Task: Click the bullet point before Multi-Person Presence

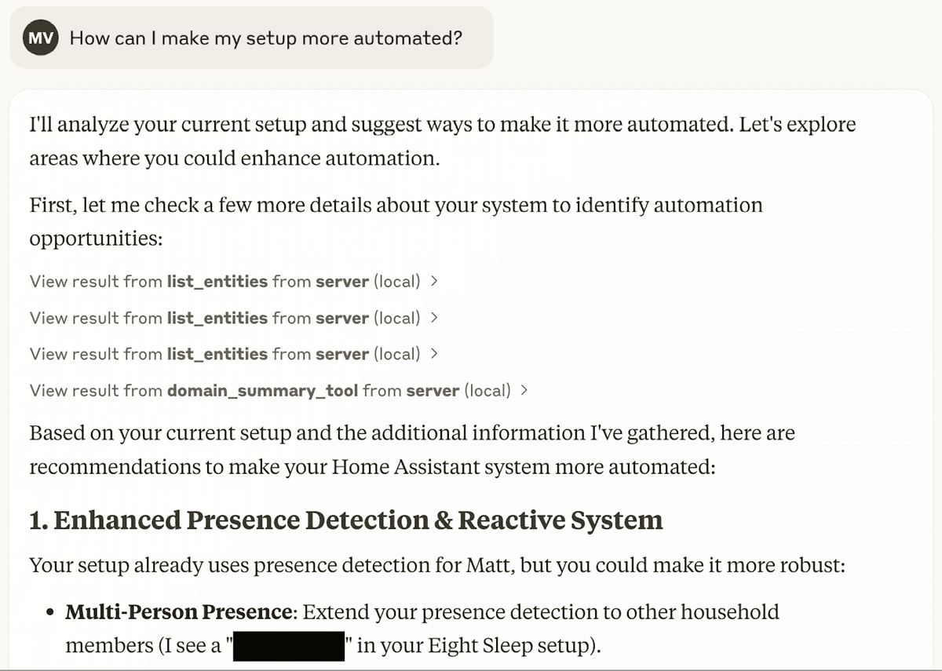Action: (50, 612)
